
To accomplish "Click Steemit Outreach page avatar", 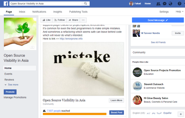I will [x=137, y=86].
